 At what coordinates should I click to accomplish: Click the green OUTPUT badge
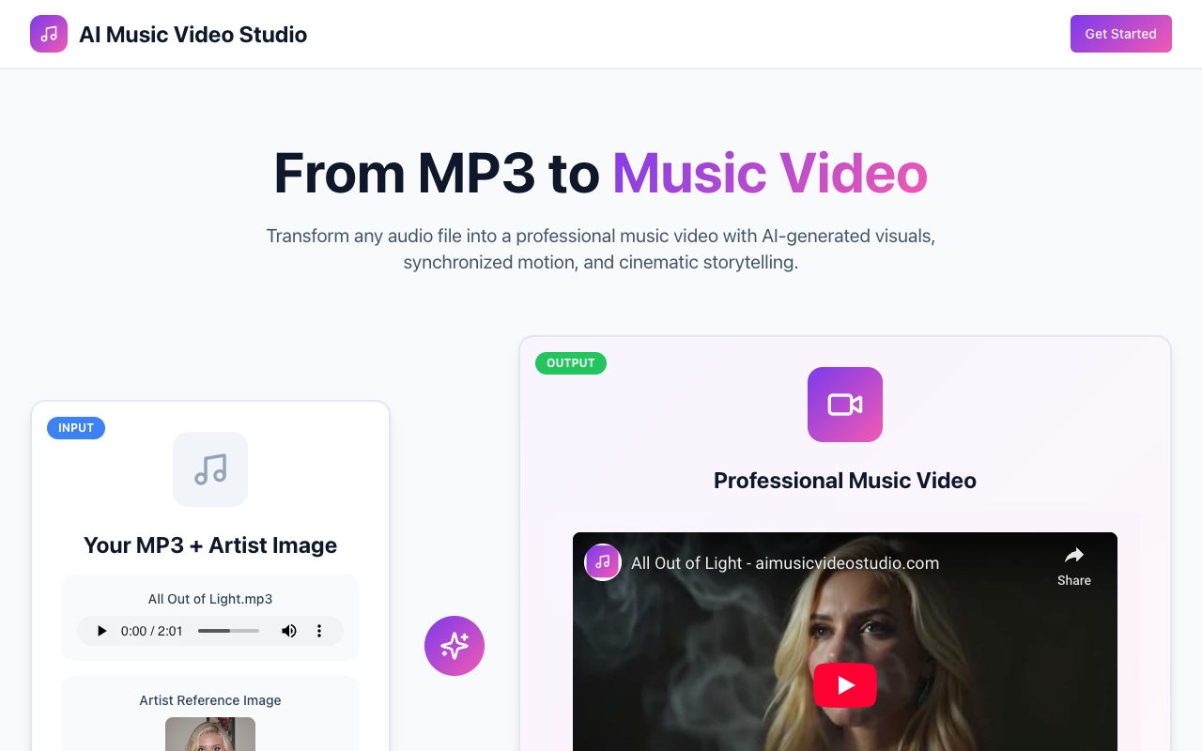570,363
